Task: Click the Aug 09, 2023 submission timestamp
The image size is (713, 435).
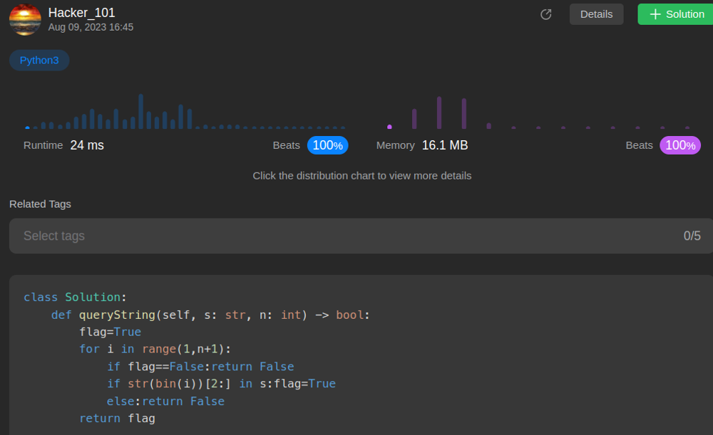Action: (x=91, y=27)
